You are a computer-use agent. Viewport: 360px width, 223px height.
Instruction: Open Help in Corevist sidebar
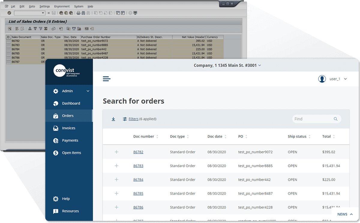coord(69,199)
